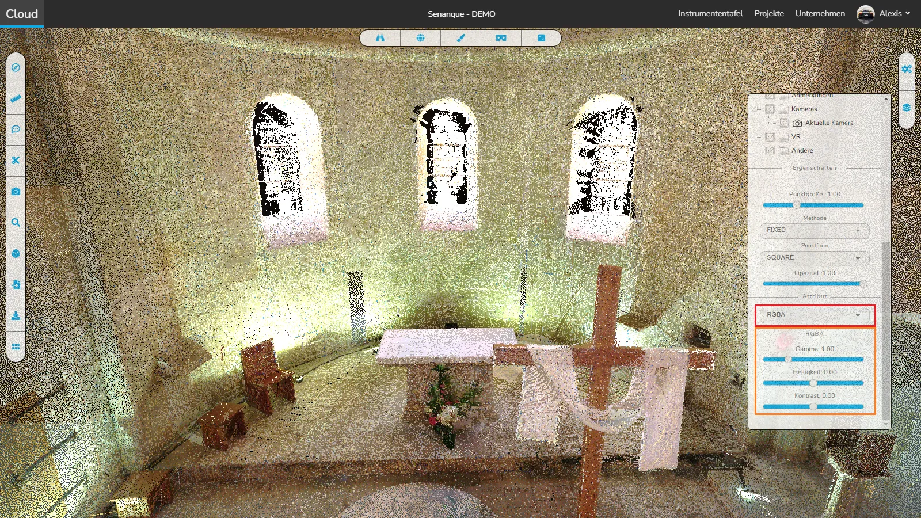Open the grid apps menu icon
This screenshot has width=921, height=518.
[x=16, y=347]
